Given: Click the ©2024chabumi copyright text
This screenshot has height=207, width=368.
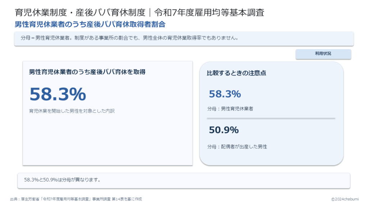Looking at the screenshot, I should pyautogui.click(x=345, y=199).
